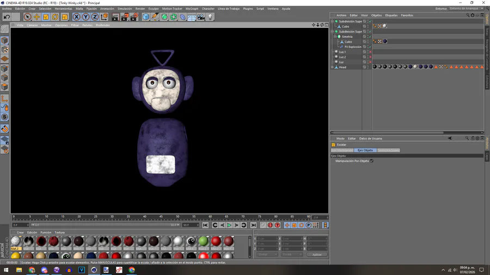Open the Textura menu in material manager

(60, 233)
